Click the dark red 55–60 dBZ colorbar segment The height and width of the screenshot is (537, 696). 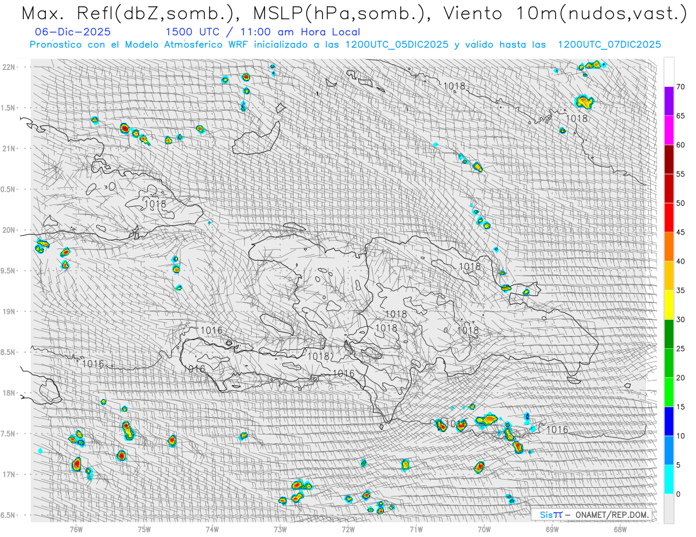(669, 159)
